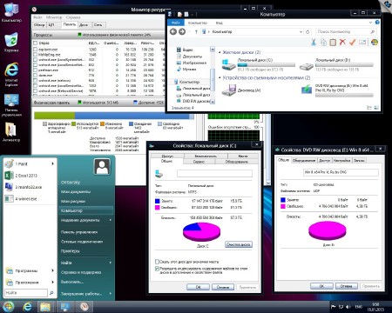Open the Компьютер desktop icon

coord(11,12)
